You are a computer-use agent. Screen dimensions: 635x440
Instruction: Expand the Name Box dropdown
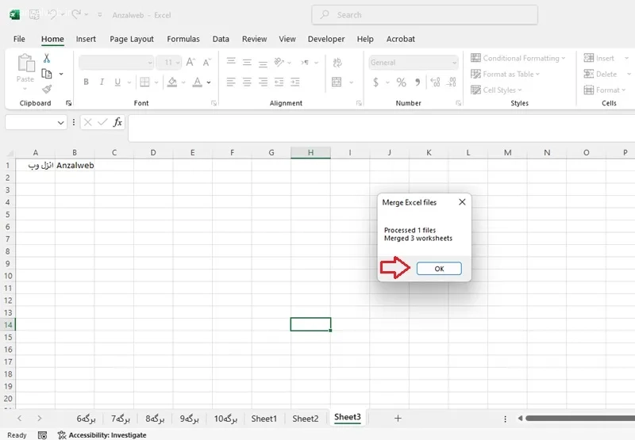tap(61, 122)
